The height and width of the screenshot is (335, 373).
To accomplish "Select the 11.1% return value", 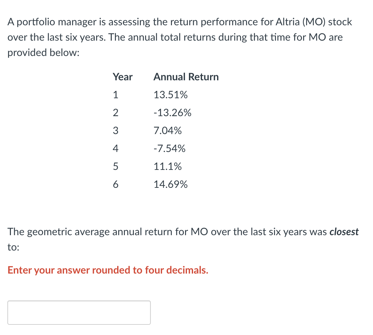I will point(167,166).
